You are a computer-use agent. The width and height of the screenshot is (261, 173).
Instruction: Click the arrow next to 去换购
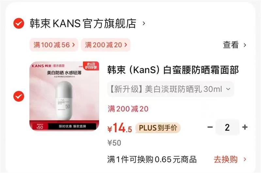coord(245,159)
